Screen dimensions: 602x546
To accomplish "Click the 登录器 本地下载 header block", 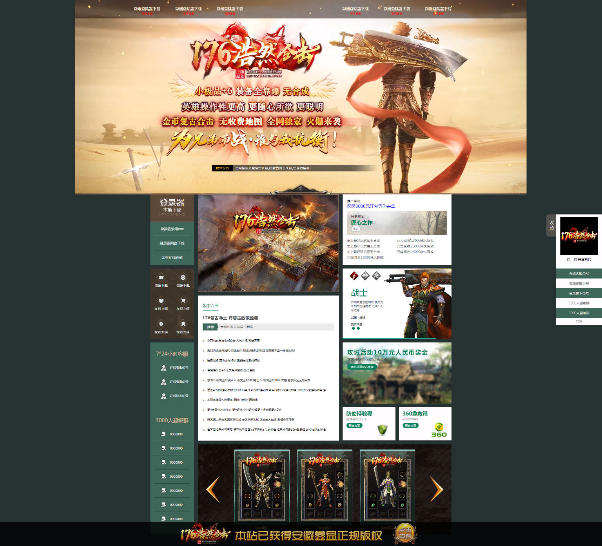I will [172, 207].
